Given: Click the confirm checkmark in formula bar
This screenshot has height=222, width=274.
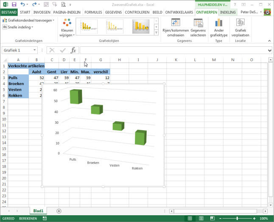Looking at the screenshot, I should pyautogui.click(x=63, y=51).
